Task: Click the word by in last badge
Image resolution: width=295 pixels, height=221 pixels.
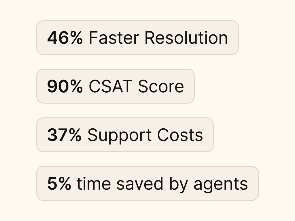Action: (178, 184)
